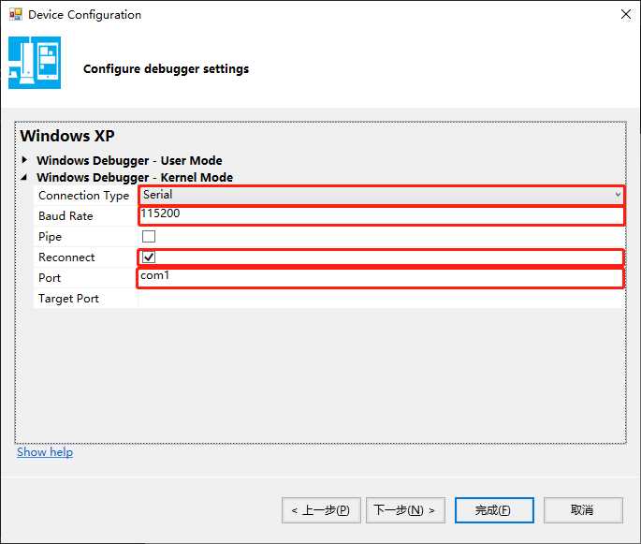The width and height of the screenshot is (641, 544).
Task: Go back with the 上一步(P) button
Action: [321, 510]
